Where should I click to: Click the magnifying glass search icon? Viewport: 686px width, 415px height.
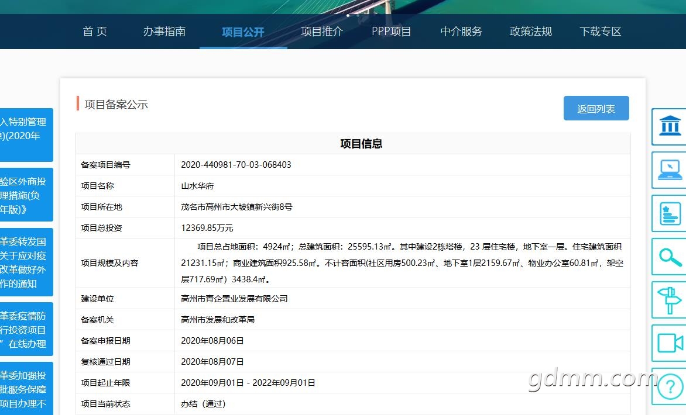670,257
